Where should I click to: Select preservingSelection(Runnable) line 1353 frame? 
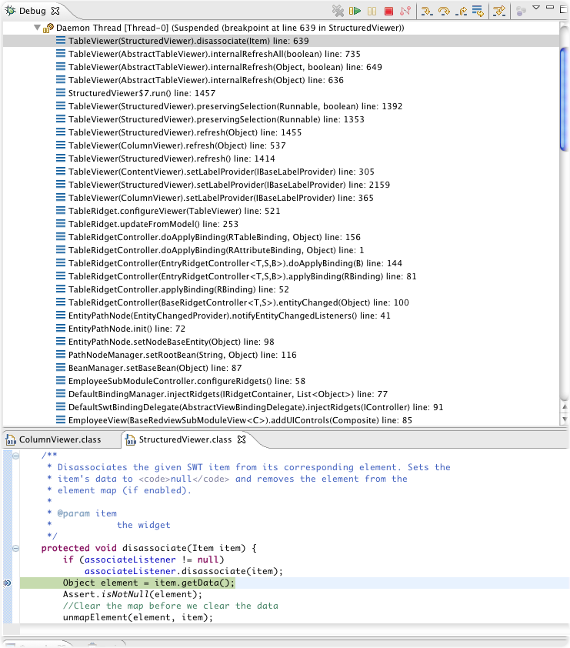click(216, 119)
